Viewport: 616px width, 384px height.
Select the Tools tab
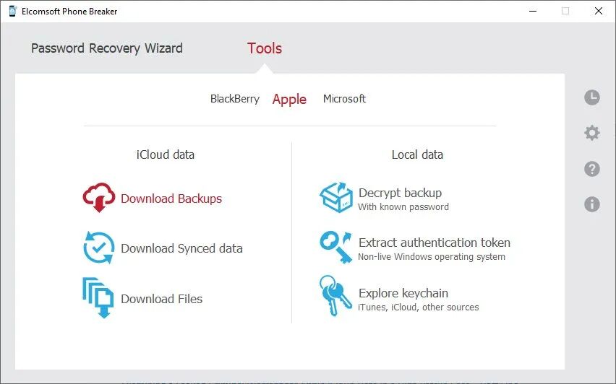pos(265,48)
